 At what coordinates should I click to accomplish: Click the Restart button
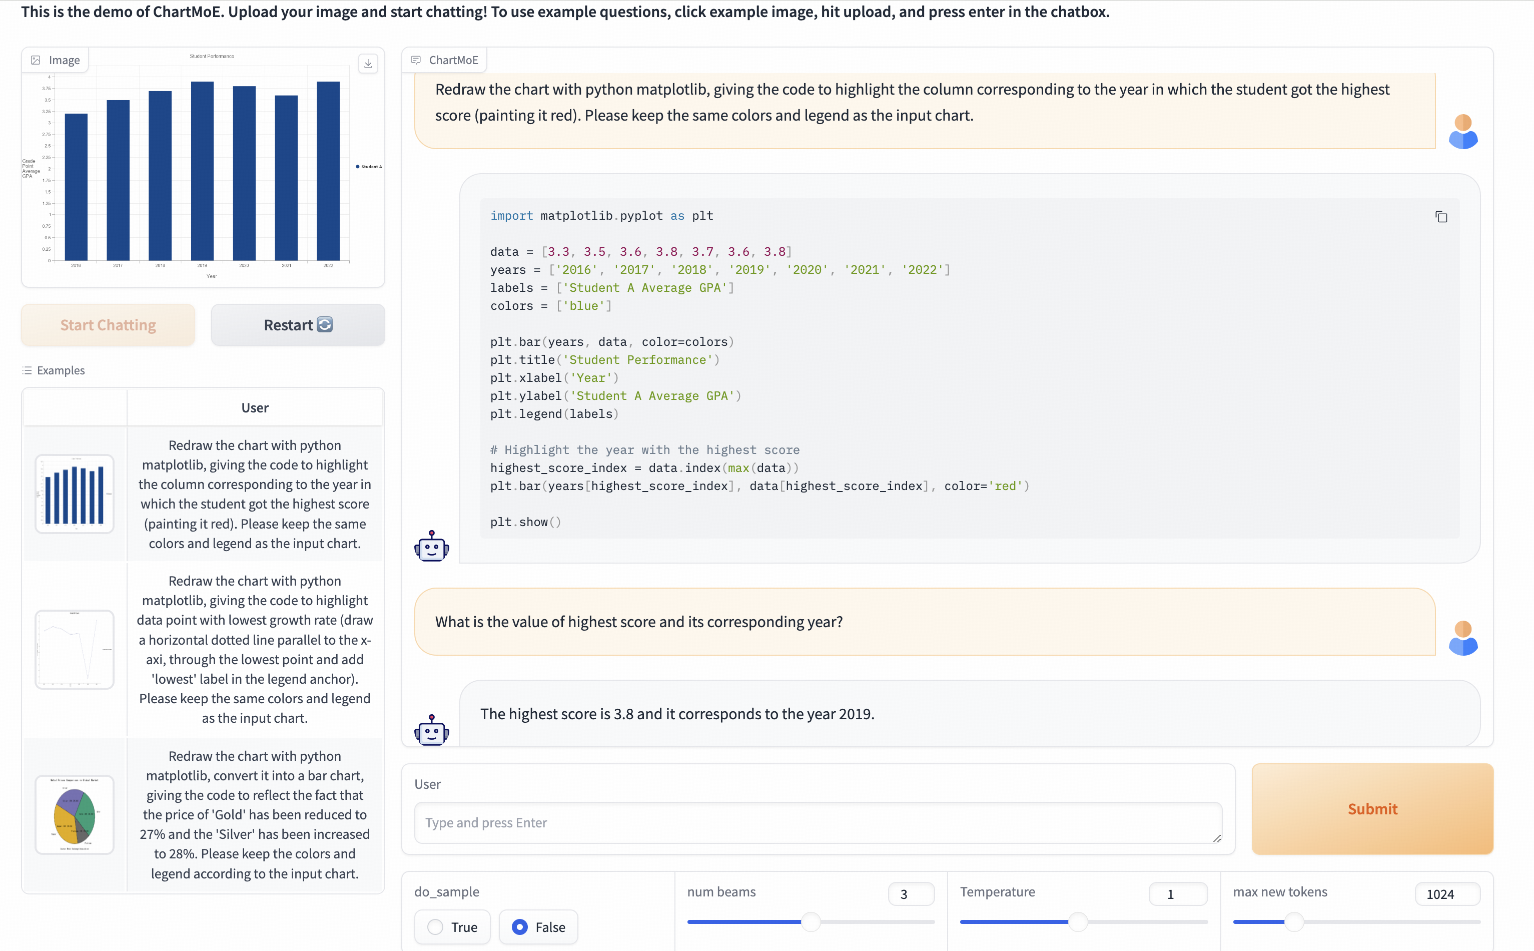297,325
